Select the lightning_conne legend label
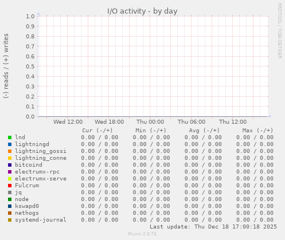 click(x=41, y=158)
